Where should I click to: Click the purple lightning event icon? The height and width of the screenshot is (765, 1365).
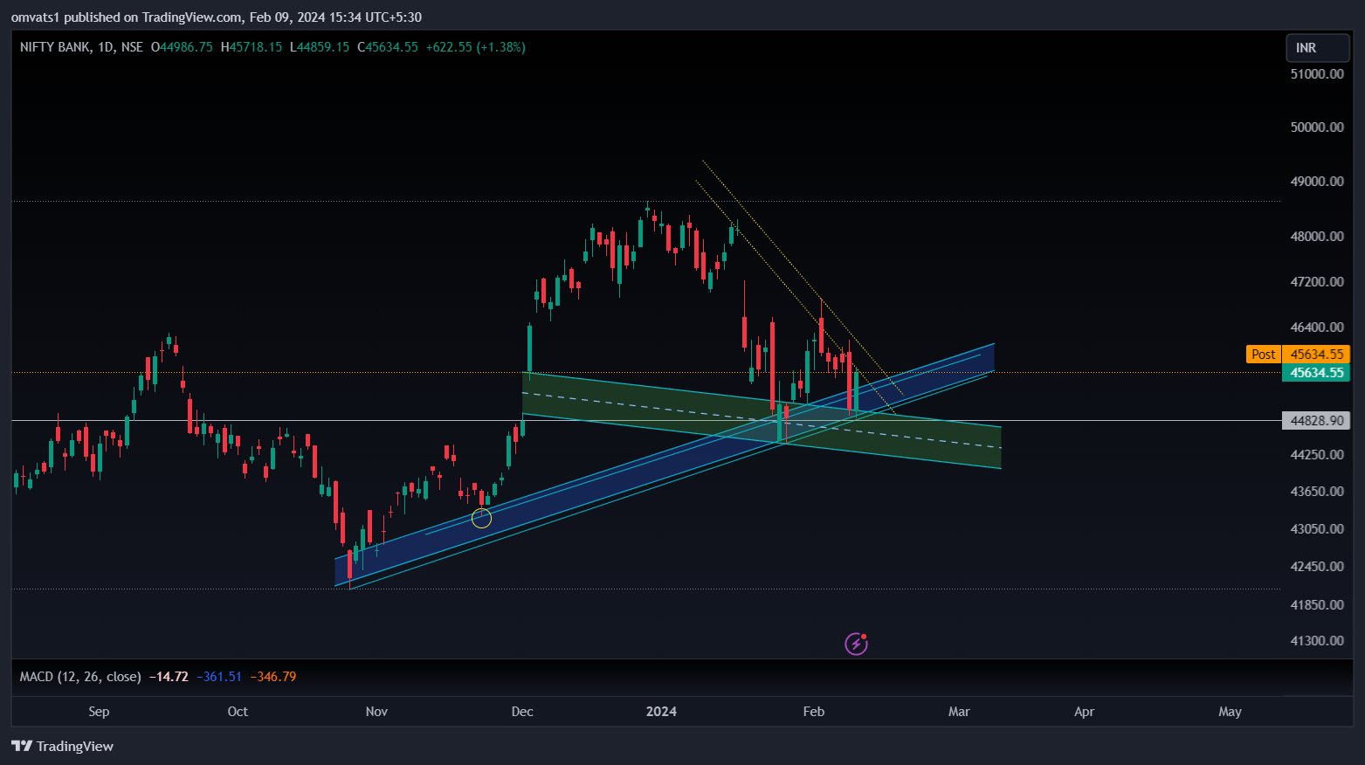(x=856, y=644)
